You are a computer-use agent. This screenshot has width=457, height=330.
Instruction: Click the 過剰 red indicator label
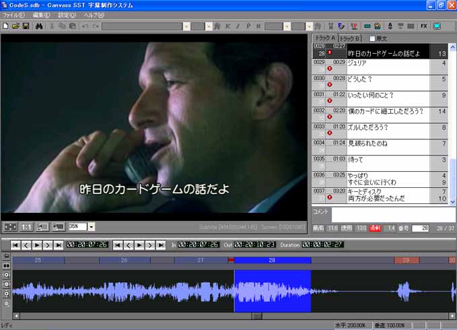[375, 228]
